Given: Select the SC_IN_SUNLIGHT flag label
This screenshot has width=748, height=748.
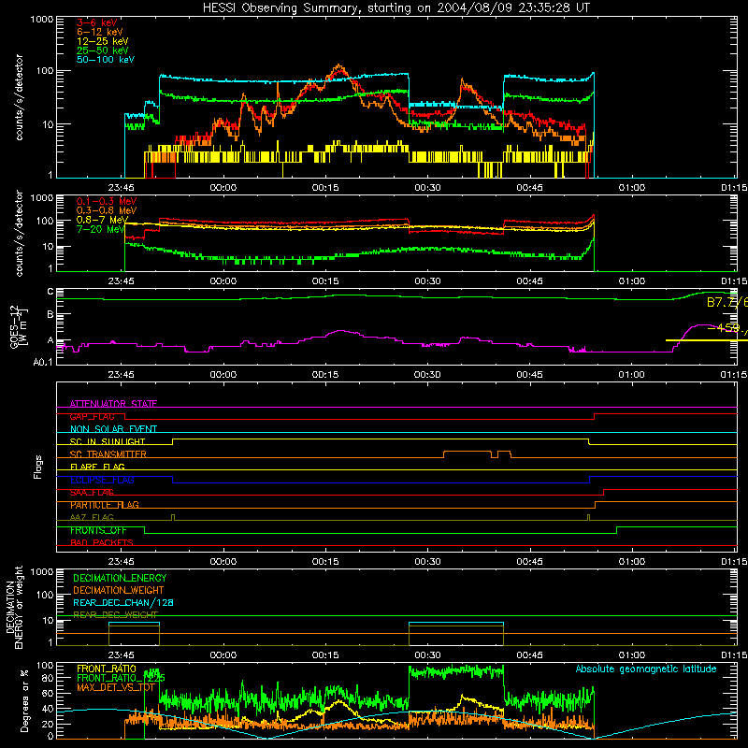Looking at the screenshot, I should pos(108,441).
